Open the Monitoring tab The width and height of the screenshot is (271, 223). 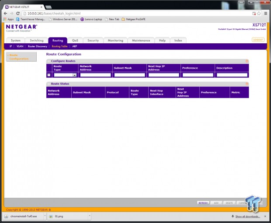click(x=115, y=40)
